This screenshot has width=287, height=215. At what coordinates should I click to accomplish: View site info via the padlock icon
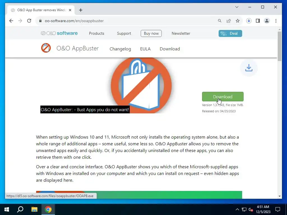pyautogui.click(x=40, y=21)
